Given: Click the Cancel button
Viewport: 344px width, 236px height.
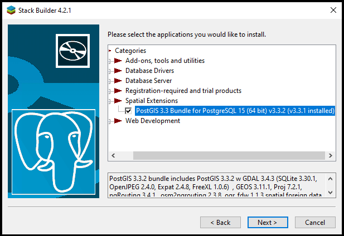Looking at the screenshot, I should (315, 223).
